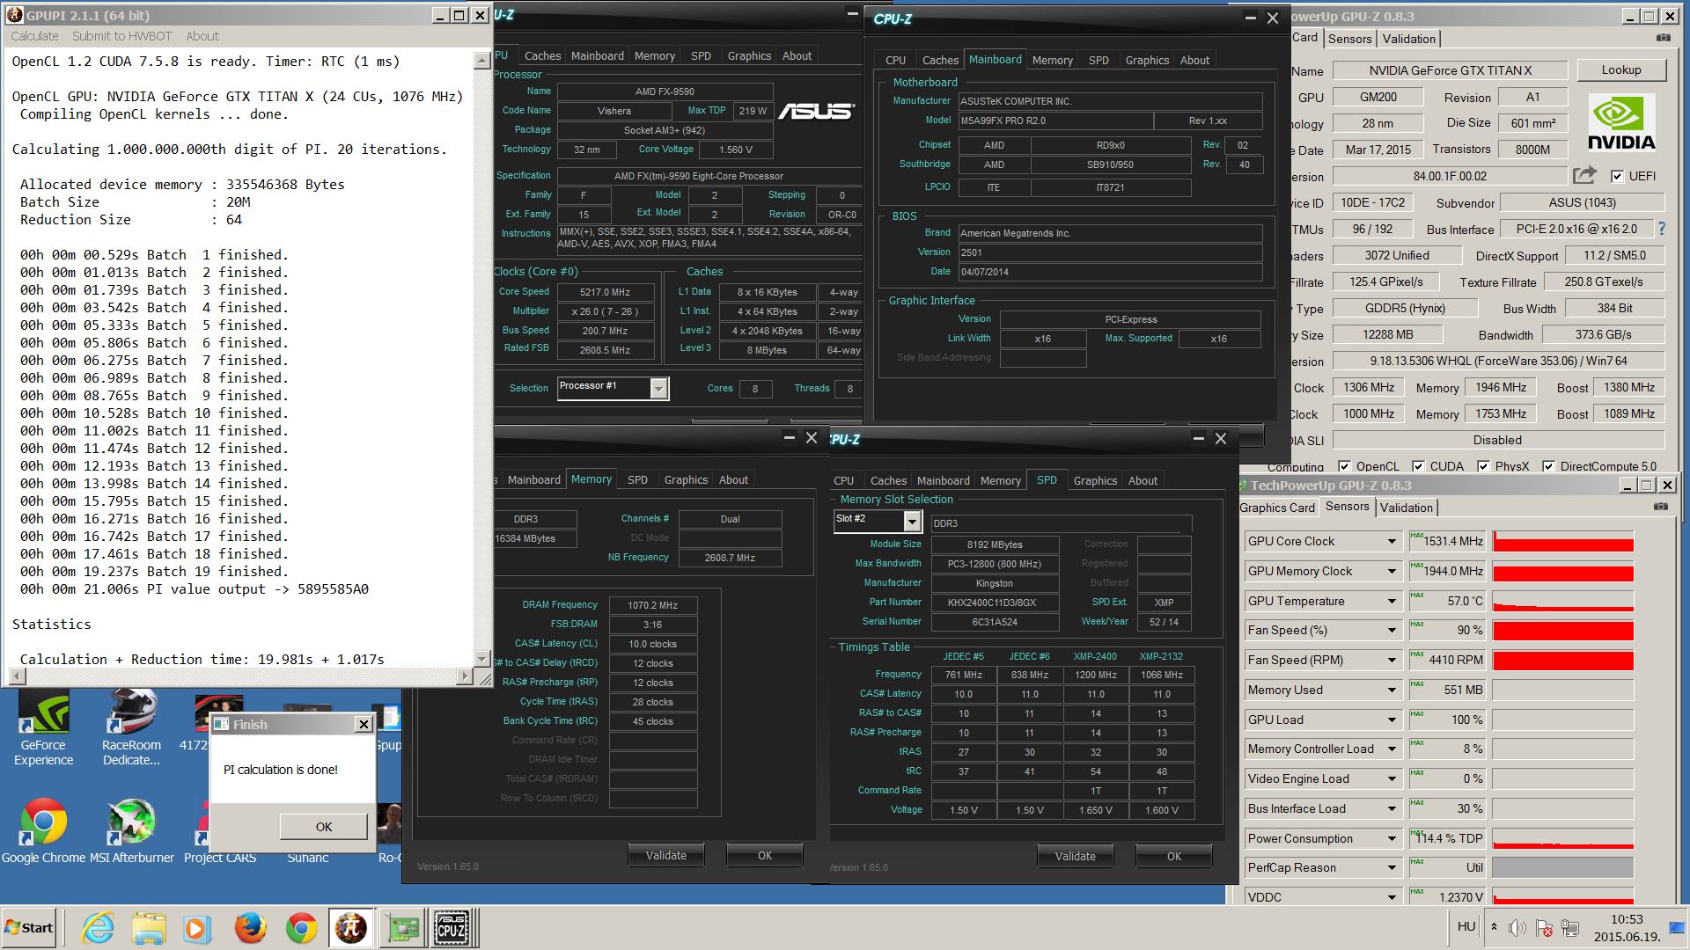Click GPUPI vertical scrollbar down arrow
1690x950 pixels.
pyautogui.click(x=481, y=658)
